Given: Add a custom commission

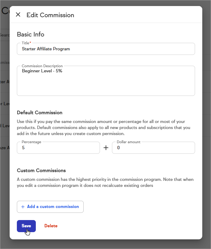Looking at the screenshot, I should pos(50,207).
